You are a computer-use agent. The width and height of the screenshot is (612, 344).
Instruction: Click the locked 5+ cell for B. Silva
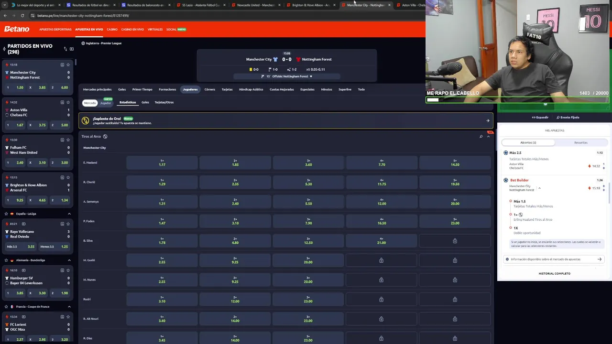455,241
